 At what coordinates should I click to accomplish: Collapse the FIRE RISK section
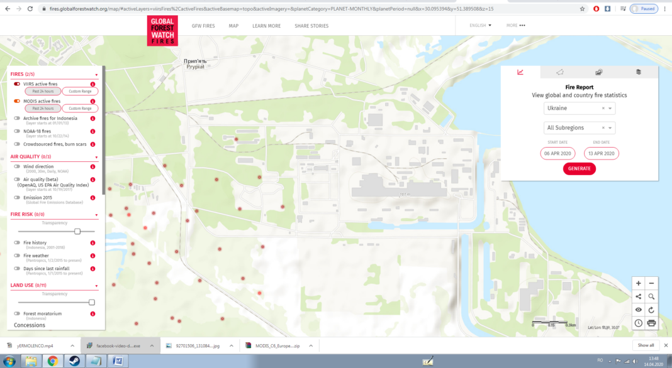96,215
